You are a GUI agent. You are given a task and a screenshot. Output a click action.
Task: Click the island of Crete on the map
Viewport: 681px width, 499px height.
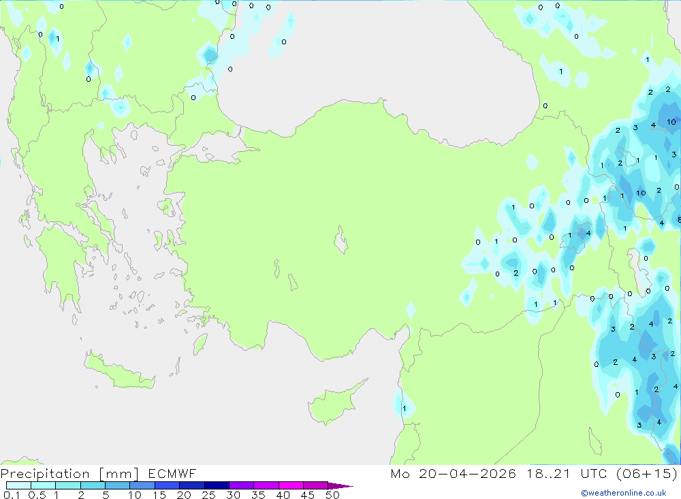[x=119, y=370]
